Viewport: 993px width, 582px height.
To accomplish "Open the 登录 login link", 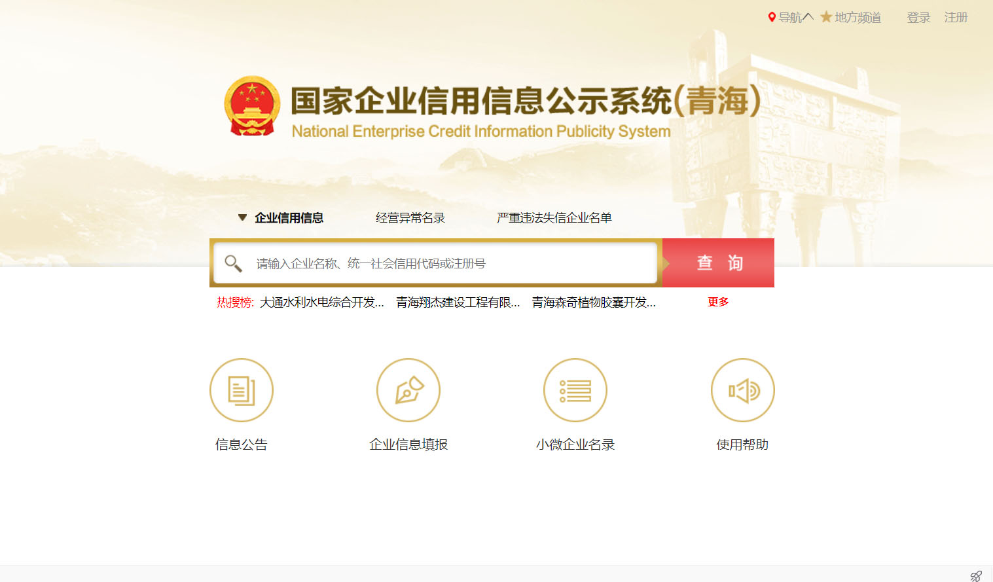I will pos(918,18).
